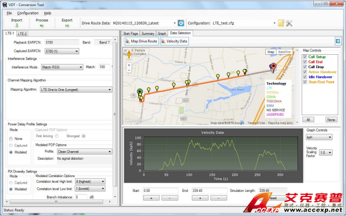Toggle the Call Setup checkbox
Image resolution: width=346 pixels, height=216 pixels.
pos(305,57)
